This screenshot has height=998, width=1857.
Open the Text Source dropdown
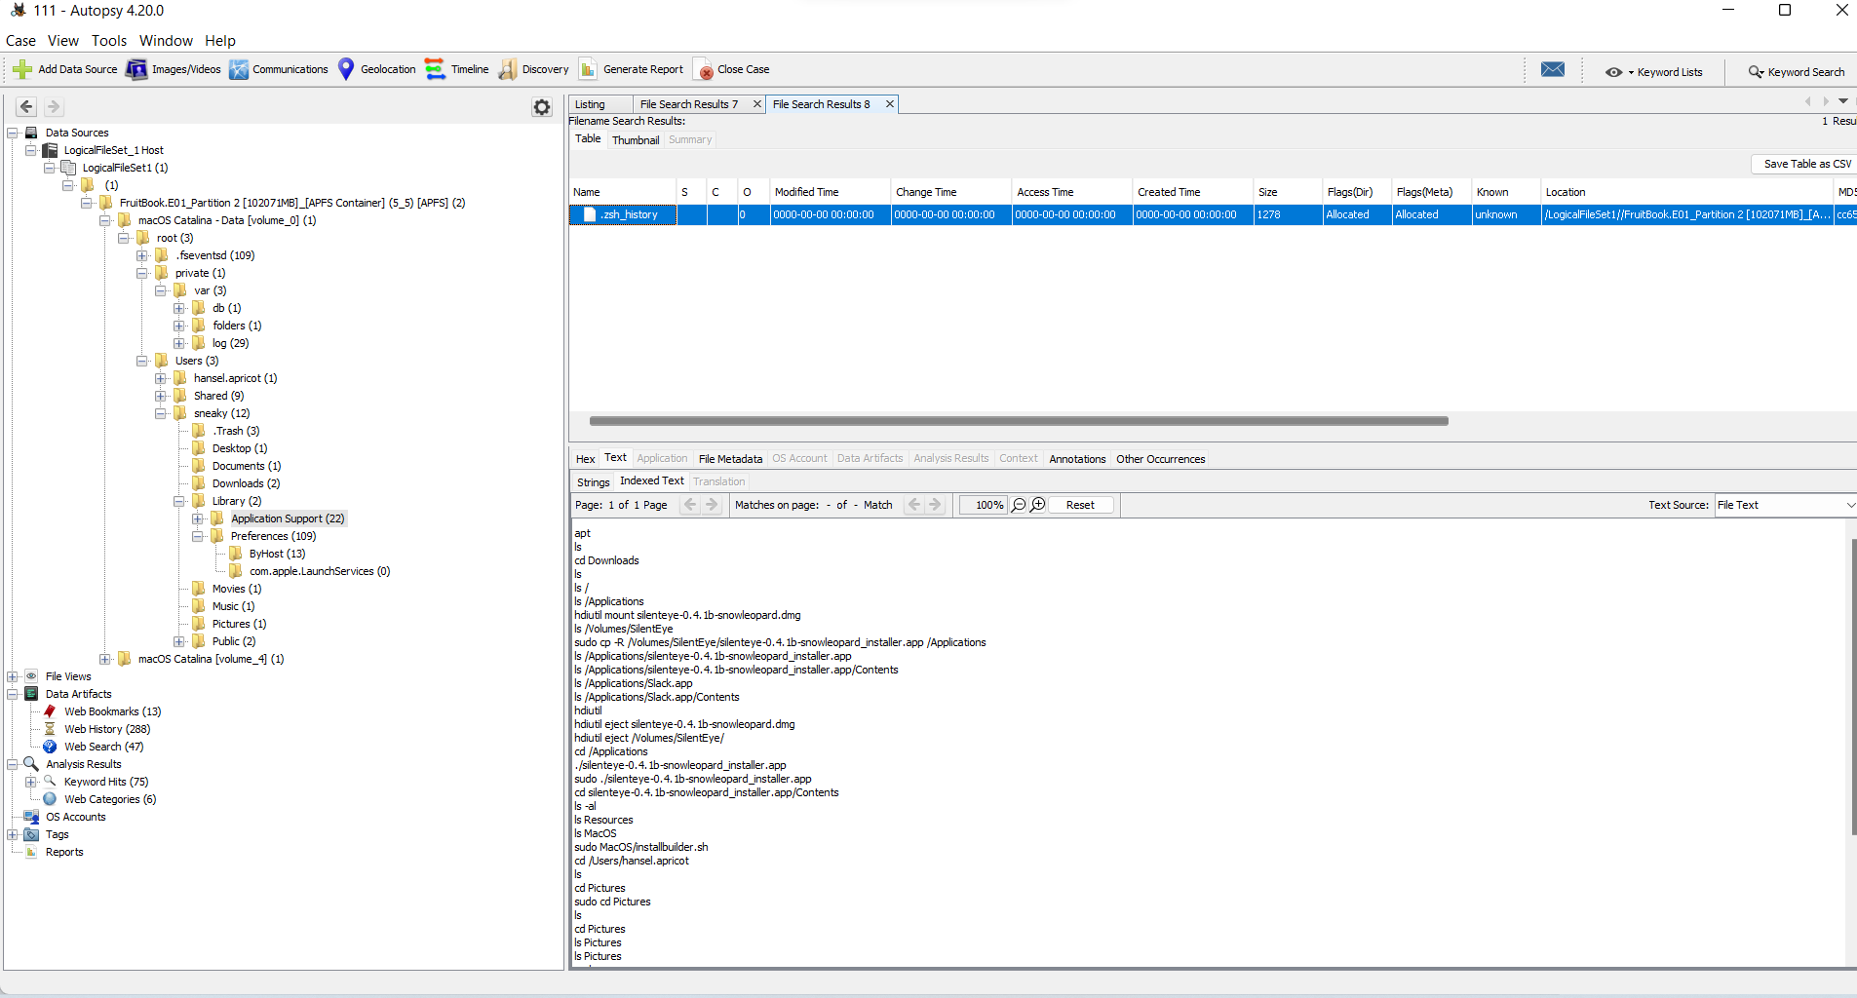(1785, 505)
